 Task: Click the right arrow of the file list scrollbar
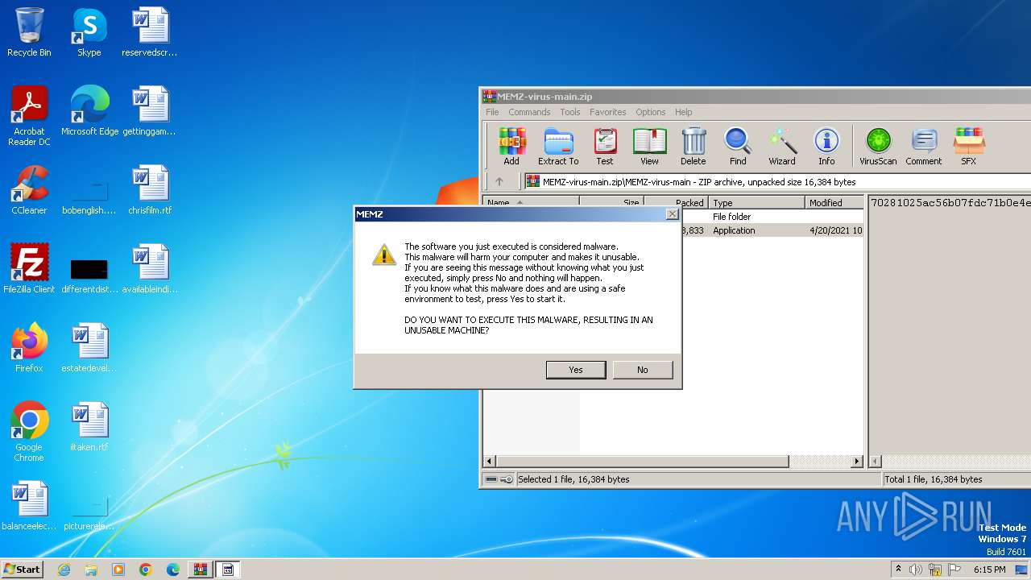pyautogui.click(x=857, y=462)
